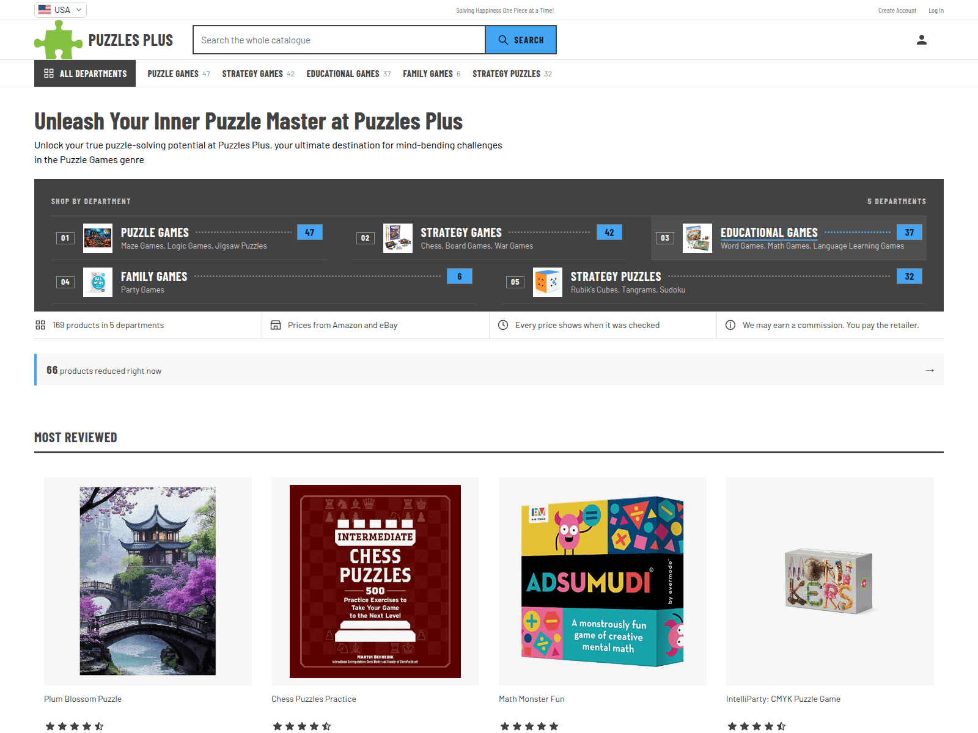978x733 pixels.
Task: Click the info icon beside commission note
Action: point(730,325)
